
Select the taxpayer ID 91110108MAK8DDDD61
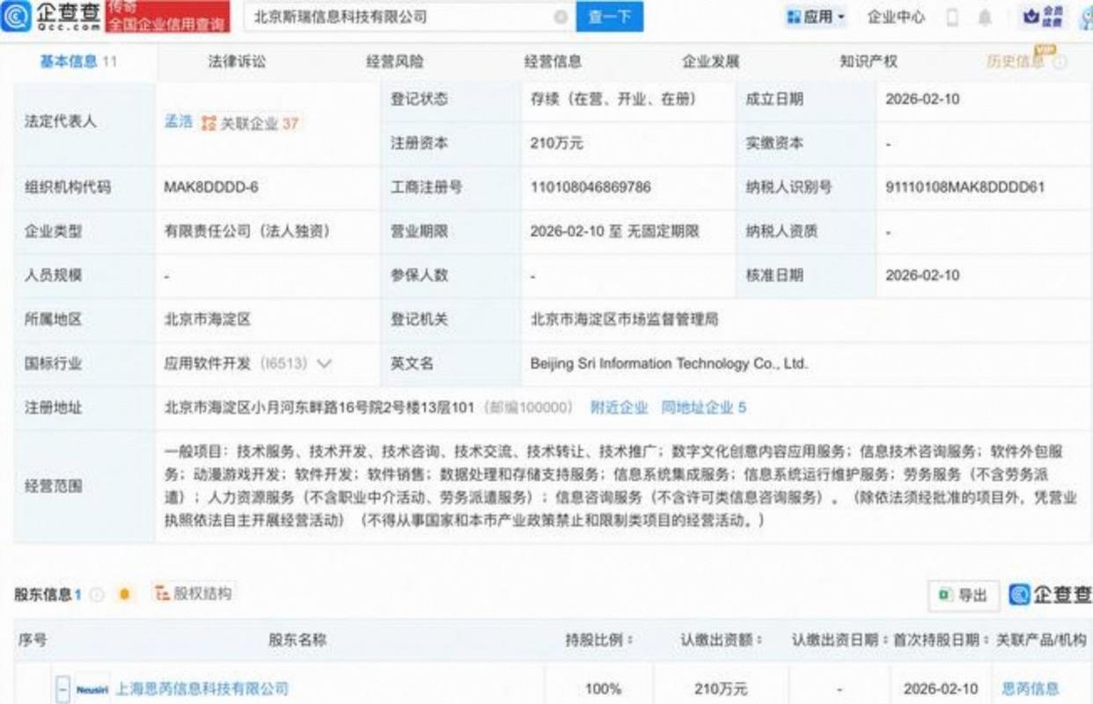coord(965,187)
